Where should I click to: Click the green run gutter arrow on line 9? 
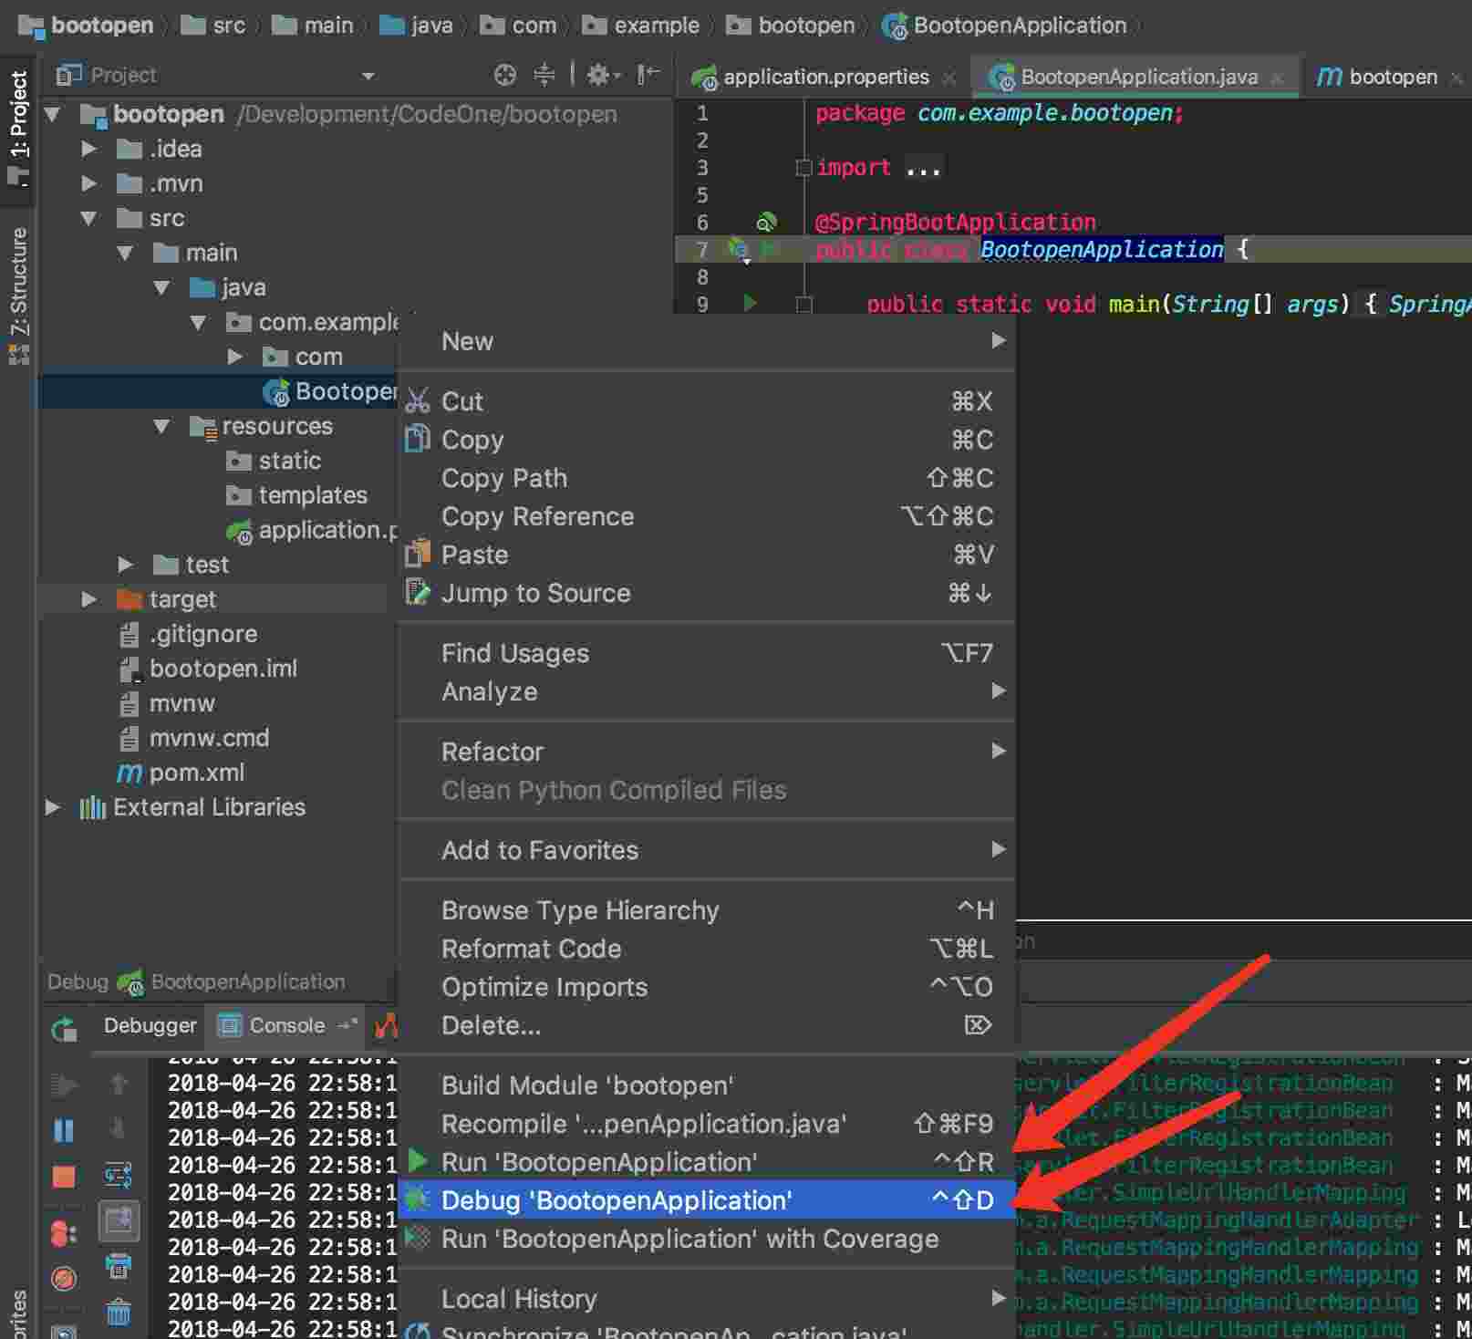(750, 303)
